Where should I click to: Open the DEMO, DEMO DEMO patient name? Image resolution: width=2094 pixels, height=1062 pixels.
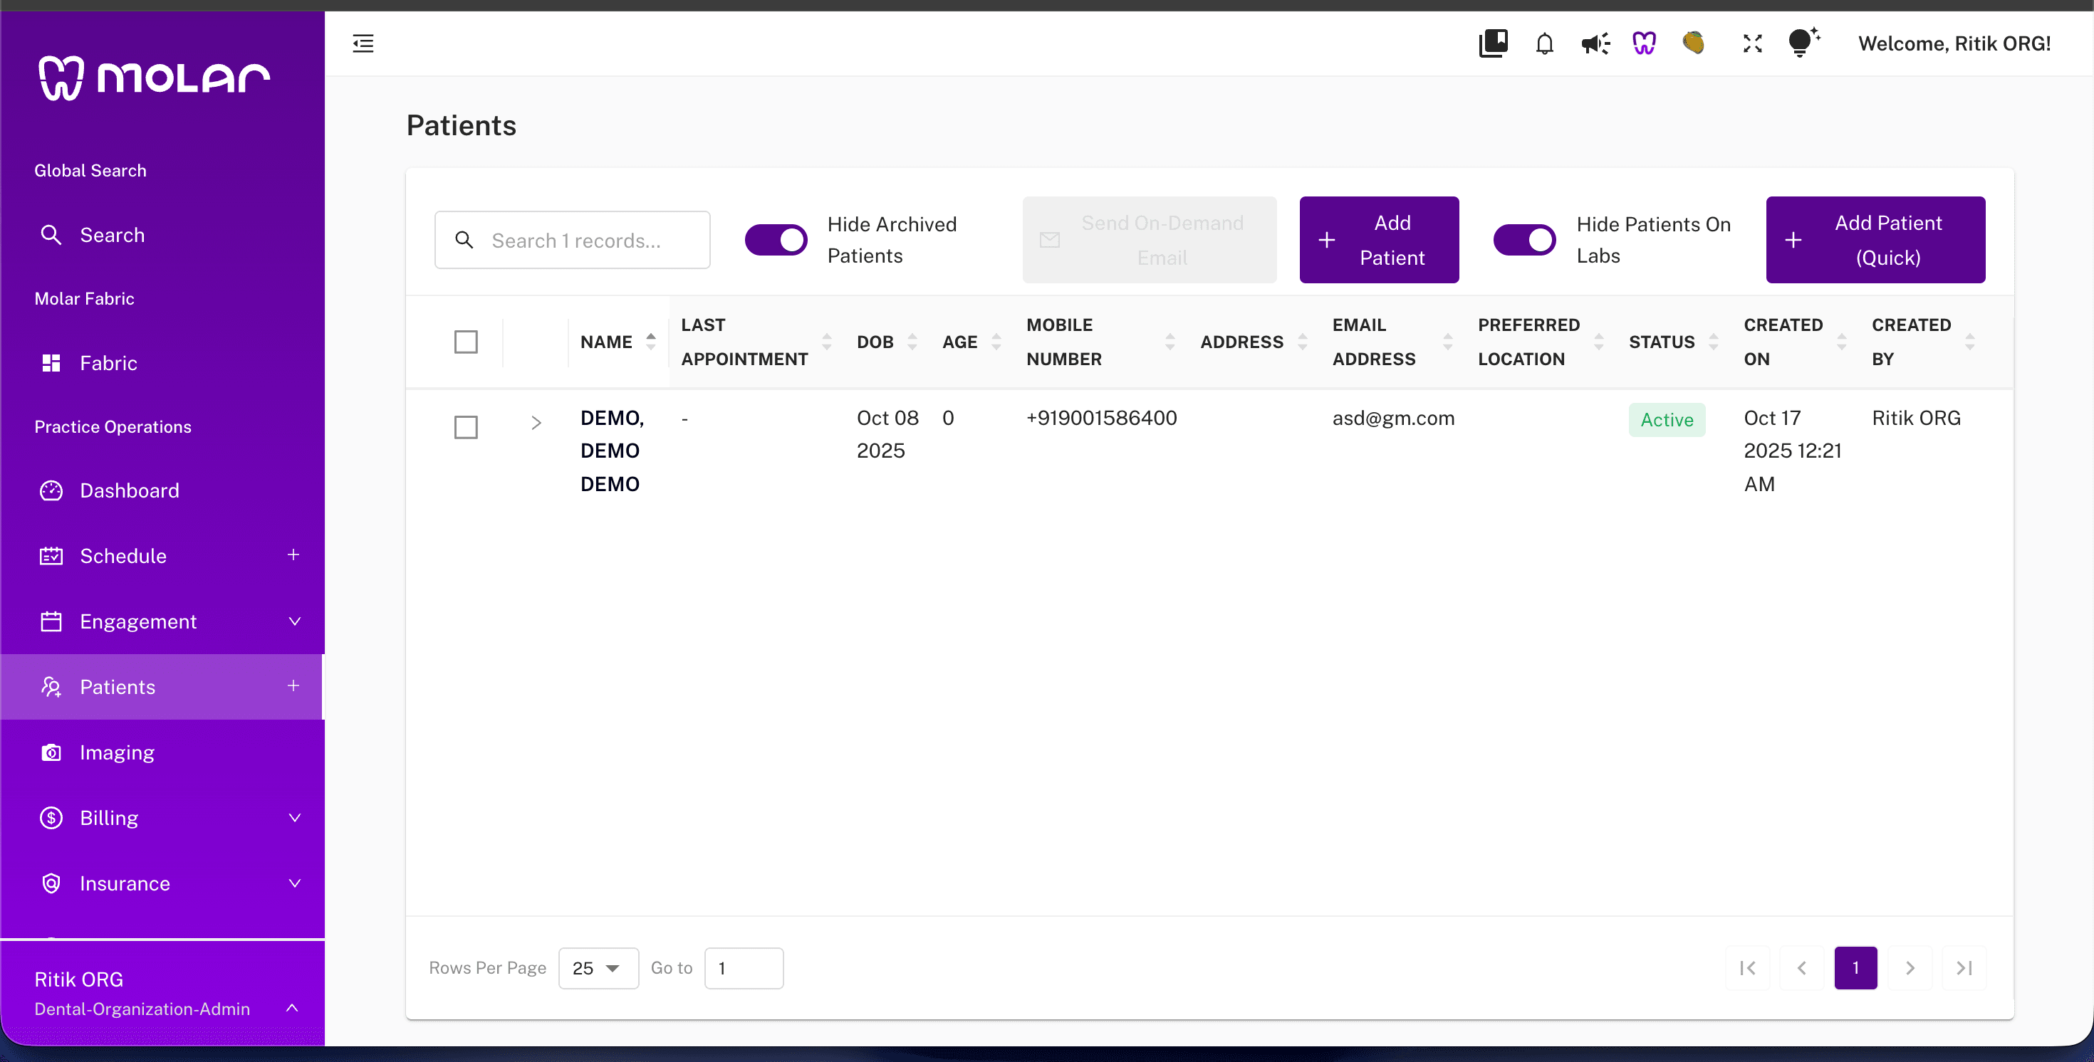[x=611, y=450]
